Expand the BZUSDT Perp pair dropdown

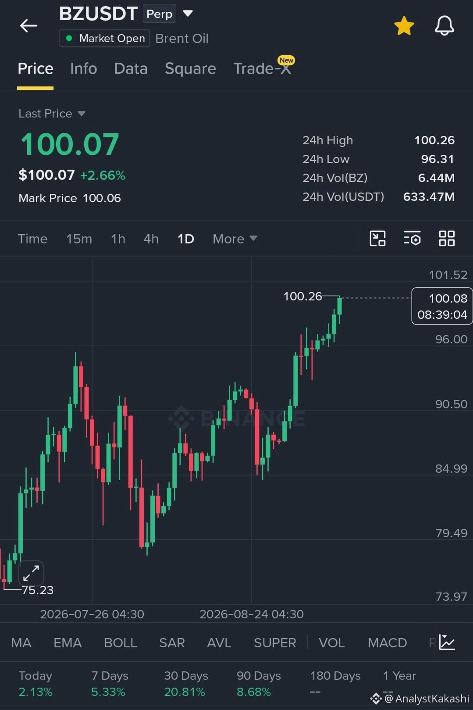click(x=188, y=13)
